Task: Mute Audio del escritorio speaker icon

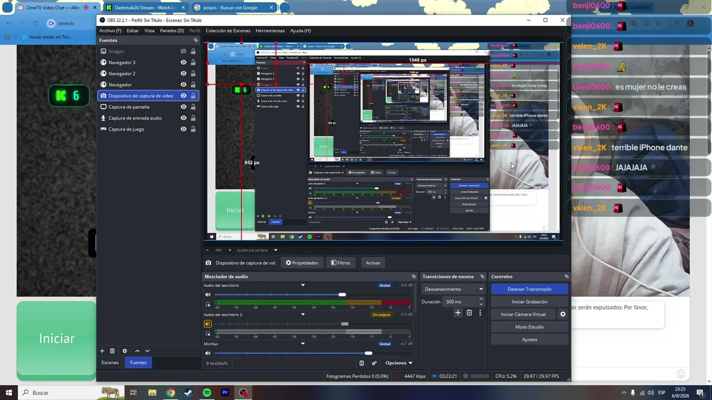Action: [x=208, y=294]
